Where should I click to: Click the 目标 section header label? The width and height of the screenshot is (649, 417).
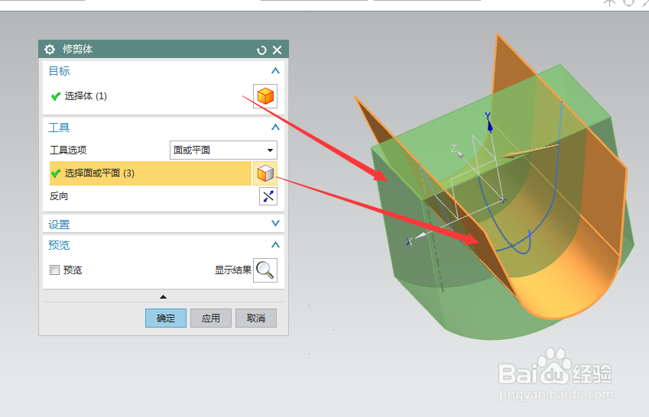tap(59, 71)
